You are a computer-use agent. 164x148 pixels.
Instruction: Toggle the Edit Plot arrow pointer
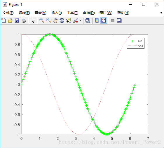click(33, 20)
